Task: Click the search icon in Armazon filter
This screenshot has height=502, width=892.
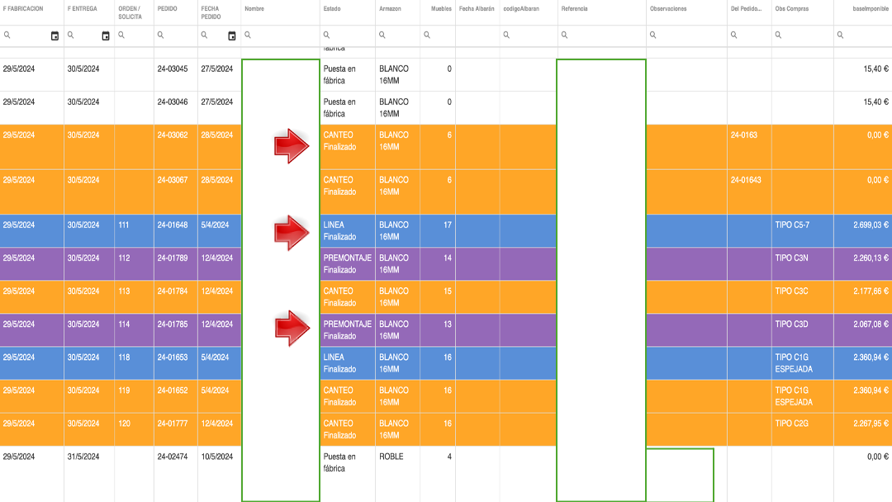Action: 382,36
